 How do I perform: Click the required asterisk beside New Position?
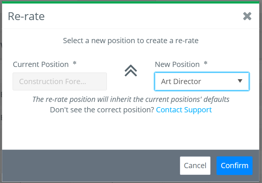[206, 64]
